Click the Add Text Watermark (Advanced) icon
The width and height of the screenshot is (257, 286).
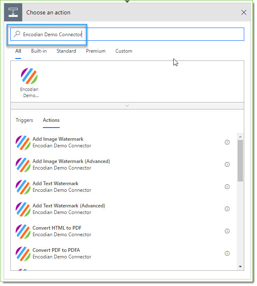(23, 209)
